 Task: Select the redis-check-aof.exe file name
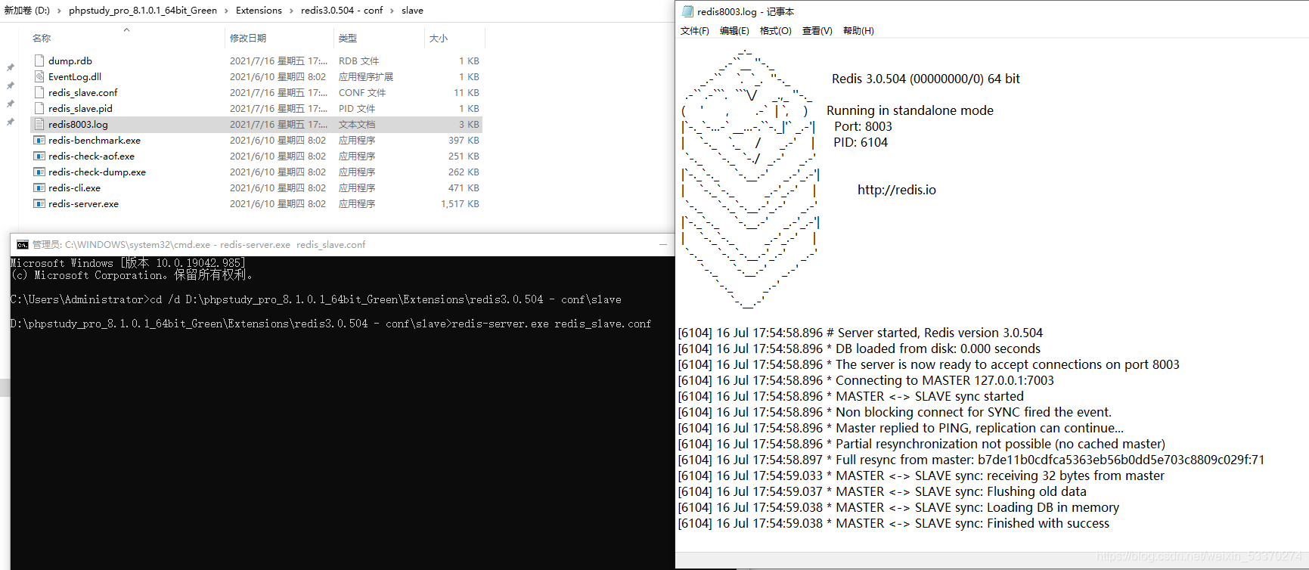[92, 156]
